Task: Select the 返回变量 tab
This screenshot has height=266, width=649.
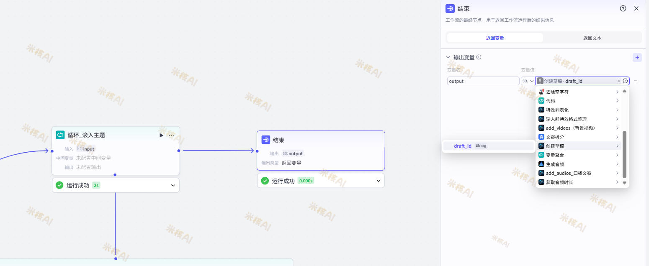Action: click(x=495, y=38)
